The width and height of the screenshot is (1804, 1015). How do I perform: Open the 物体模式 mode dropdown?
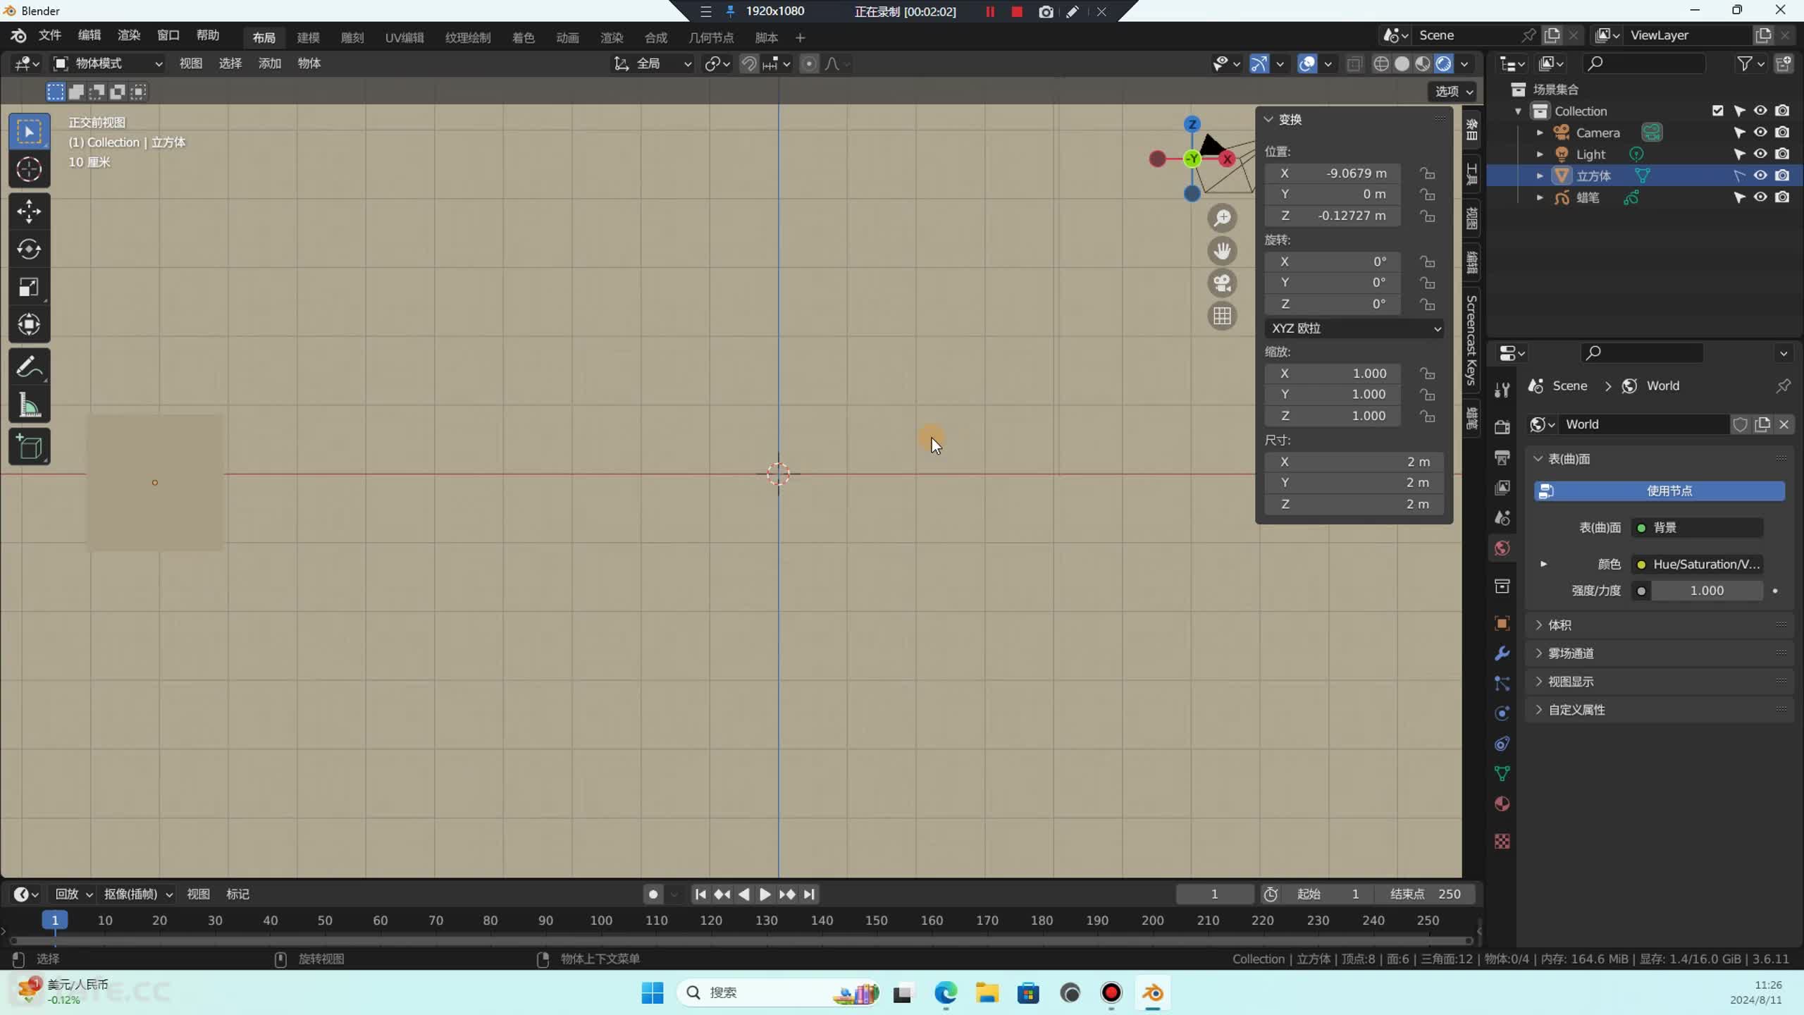click(109, 63)
